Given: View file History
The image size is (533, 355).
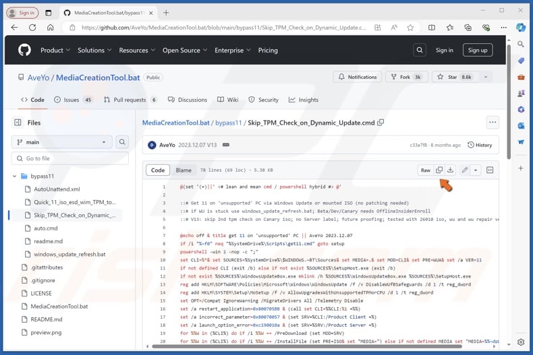Looking at the screenshot, I should click(x=479, y=145).
